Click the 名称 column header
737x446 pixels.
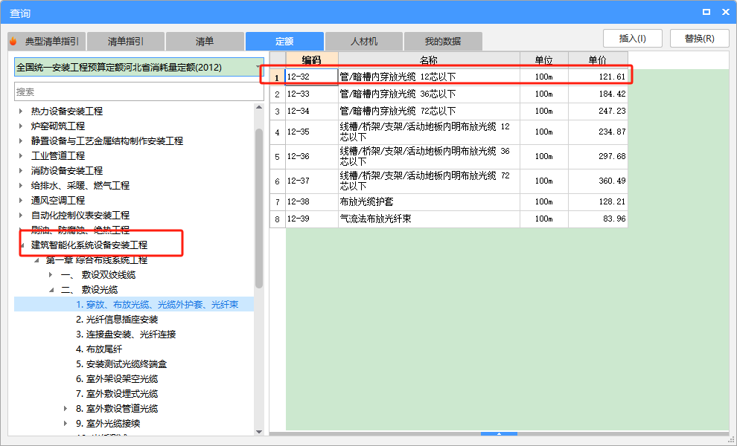(x=429, y=60)
